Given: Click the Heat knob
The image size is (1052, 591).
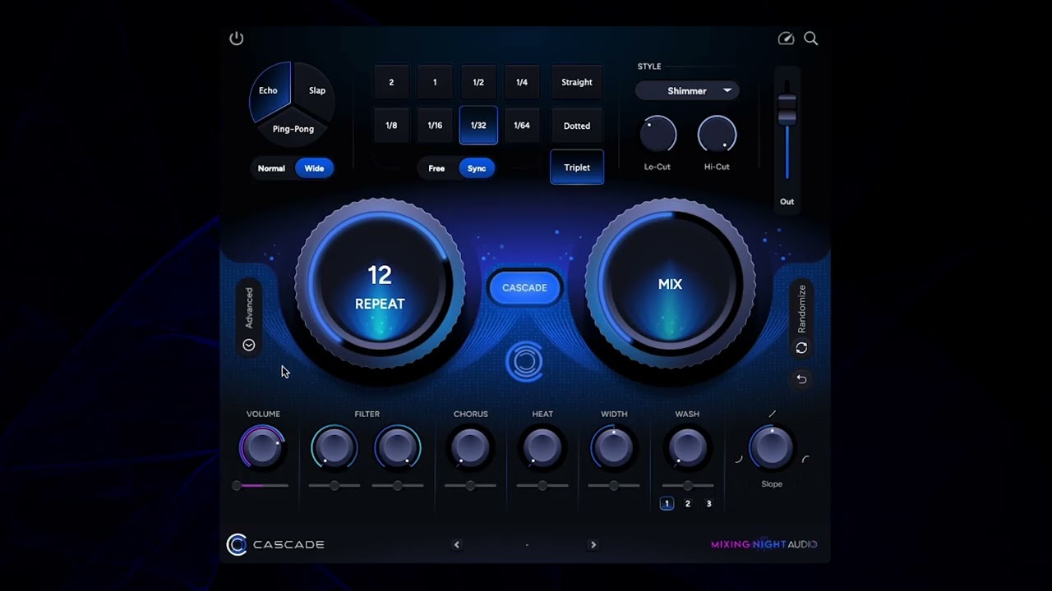Looking at the screenshot, I should [x=542, y=447].
